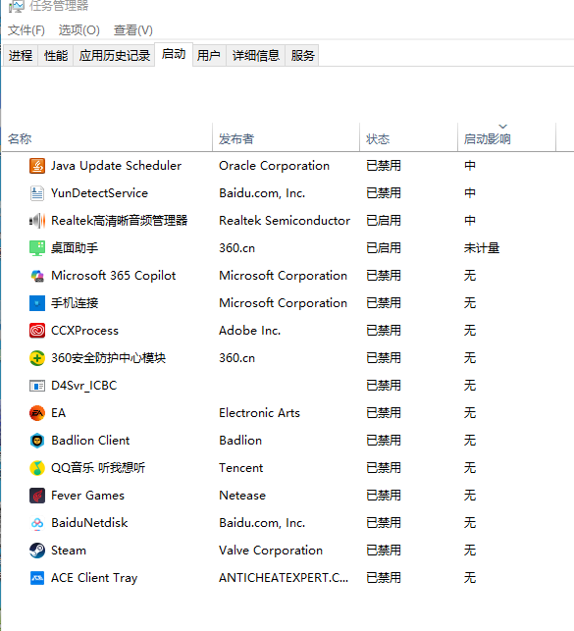Click the Badlion Client shield icon
The image size is (574, 631).
point(37,441)
